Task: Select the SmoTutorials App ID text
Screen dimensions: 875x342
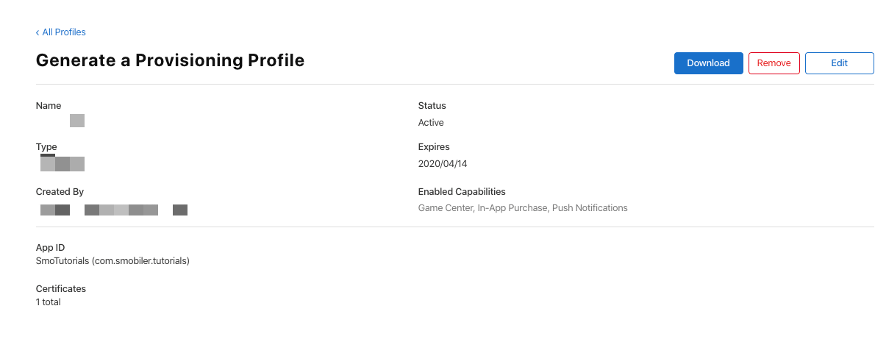Action: click(113, 260)
